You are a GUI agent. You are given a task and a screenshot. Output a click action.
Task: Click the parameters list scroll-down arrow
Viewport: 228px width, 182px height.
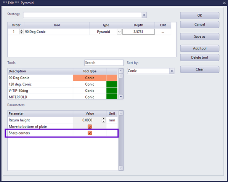pos(121,168)
